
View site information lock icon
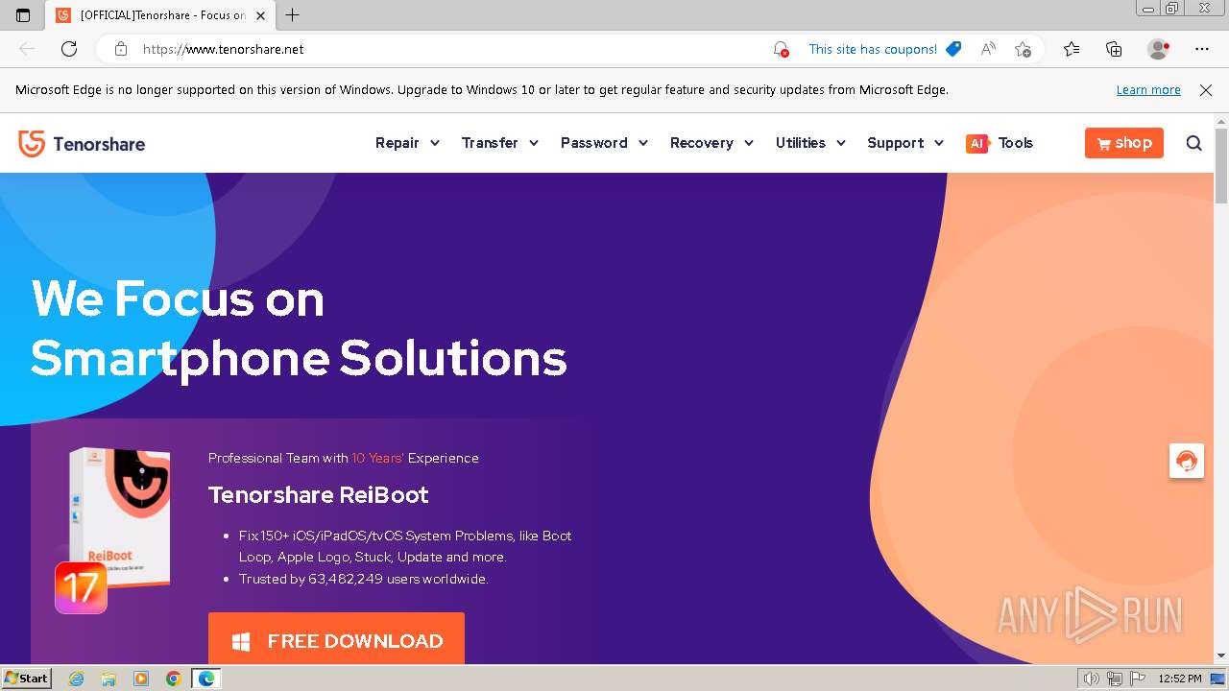[x=120, y=49]
